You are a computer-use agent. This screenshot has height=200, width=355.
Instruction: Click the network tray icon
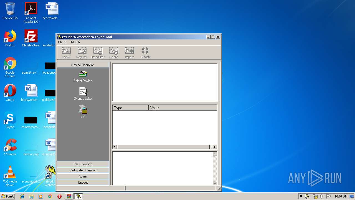click(315, 196)
